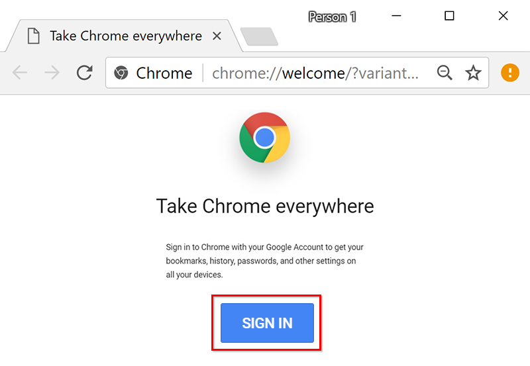Reload the welcome page
530x366 pixels.
85,72
